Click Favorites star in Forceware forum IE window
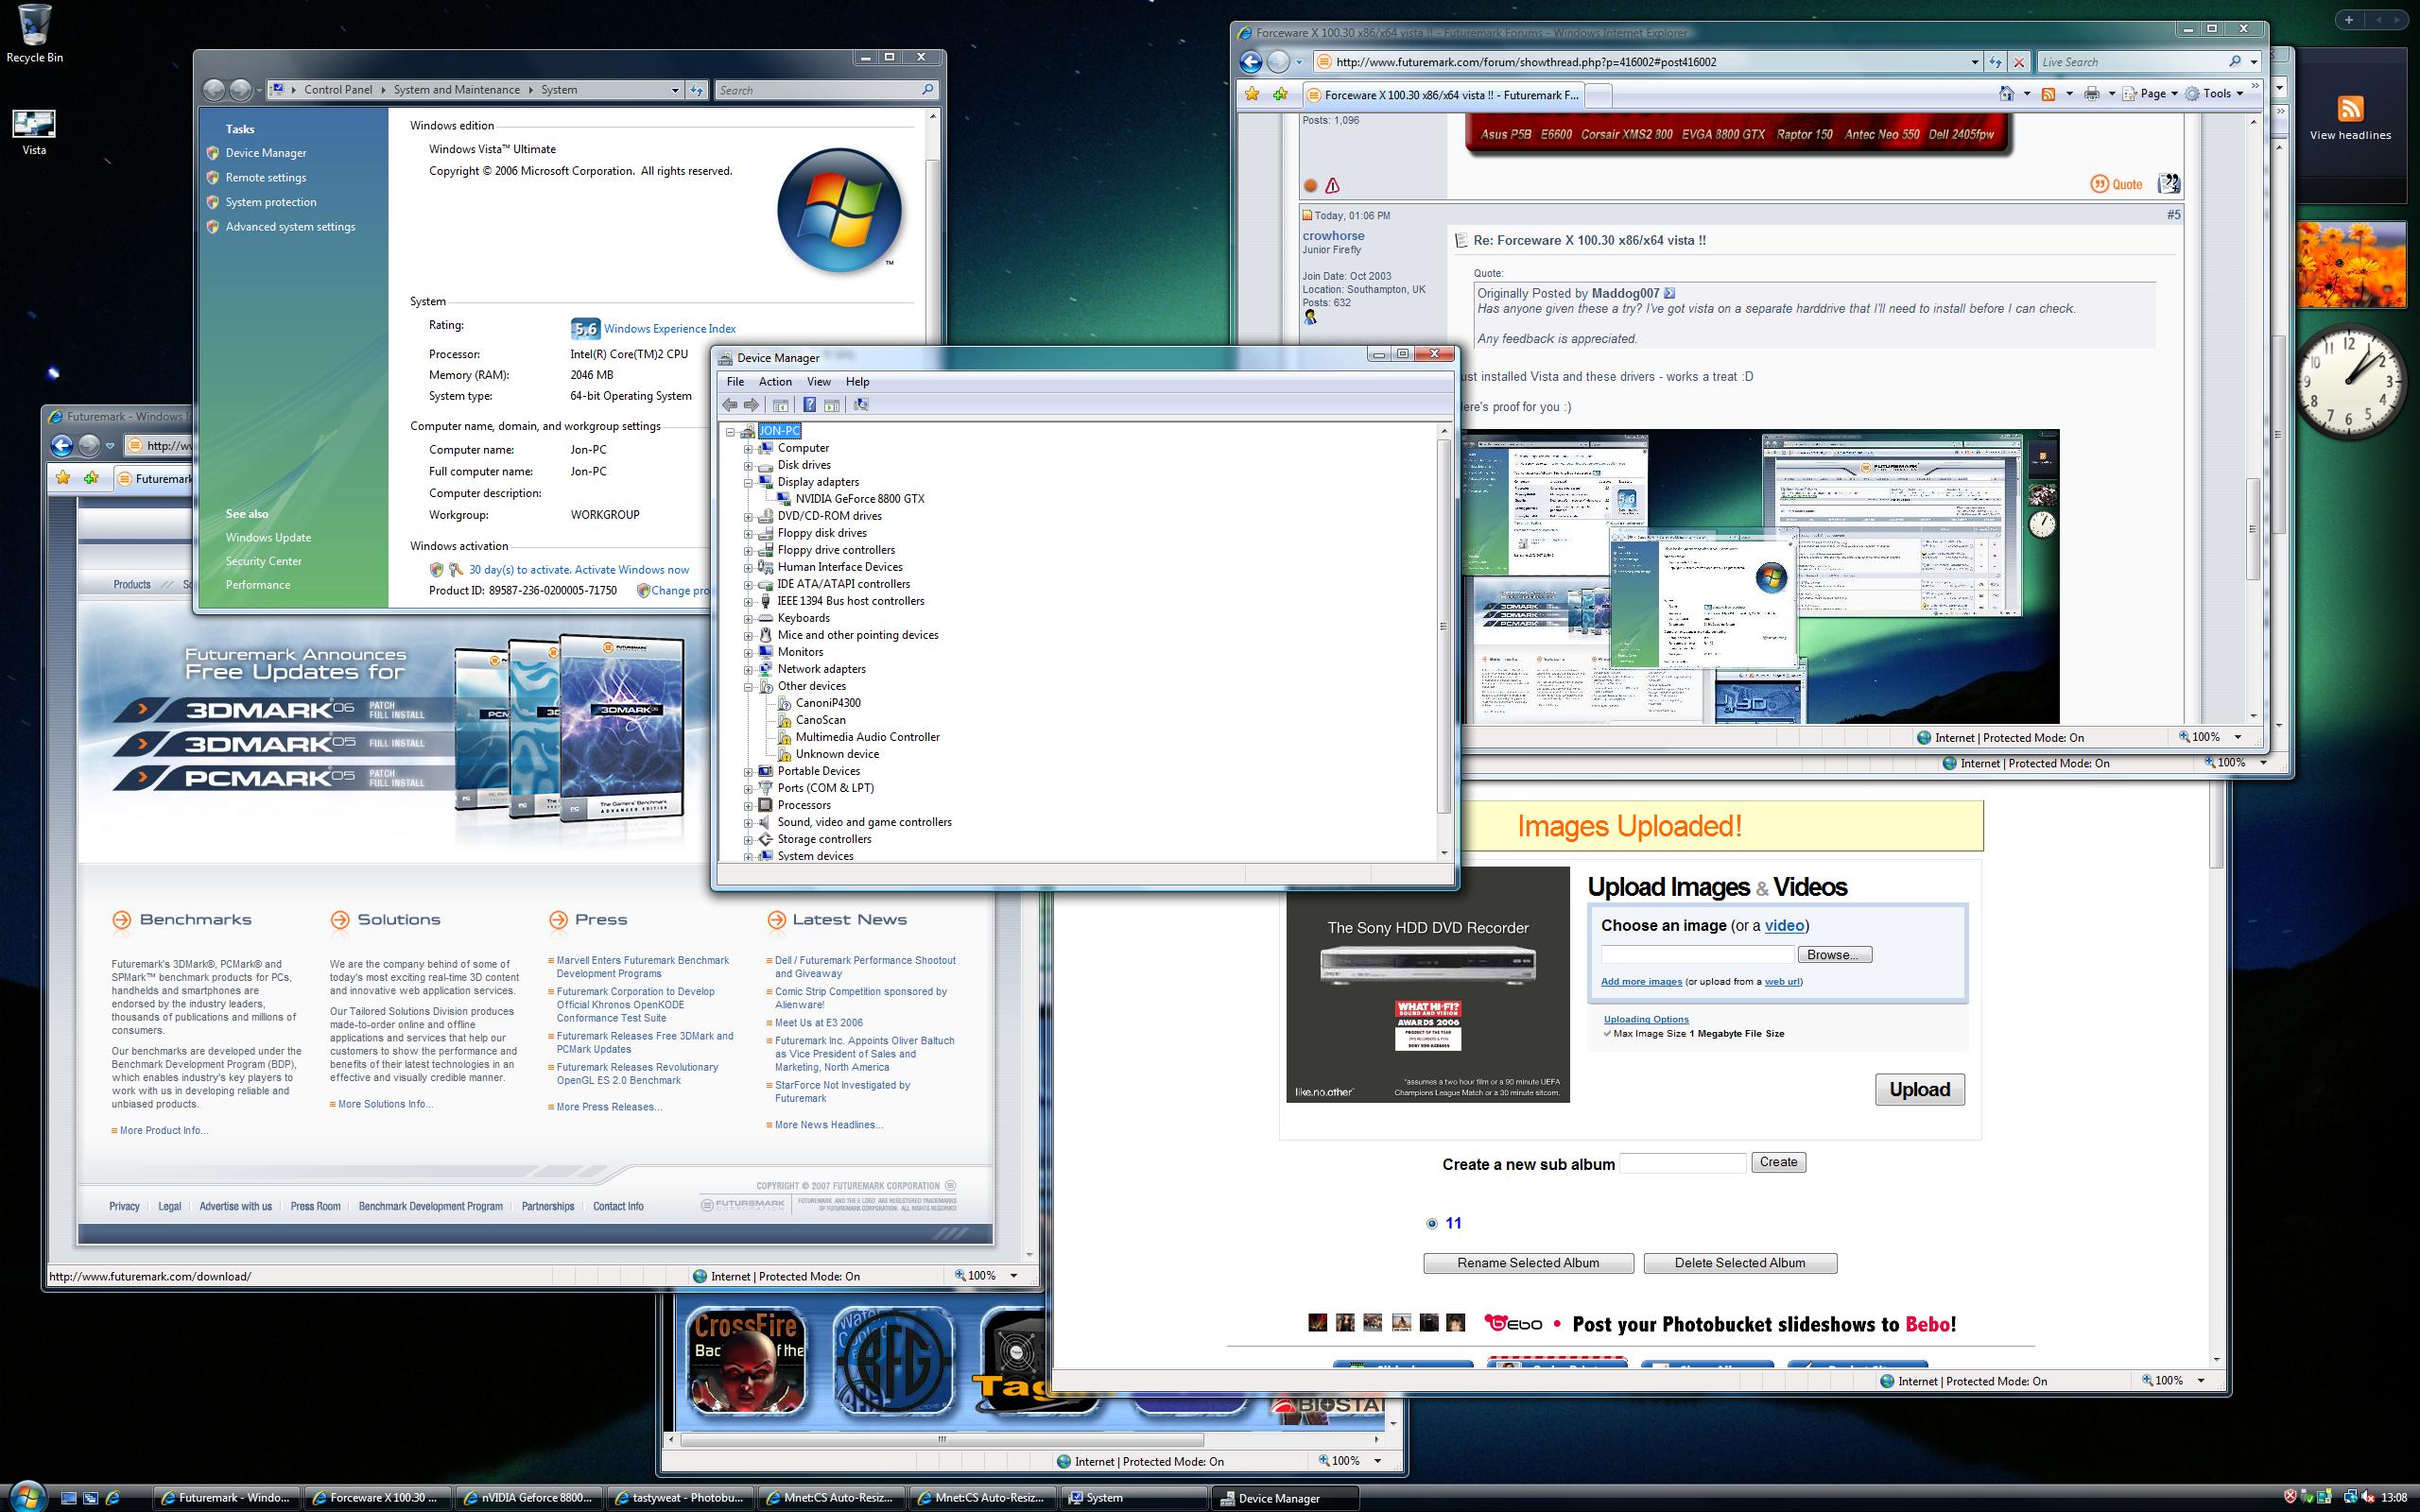Image resolution: width=2420 pixels, height=1512 pixels. click(x=1252, y=94)
